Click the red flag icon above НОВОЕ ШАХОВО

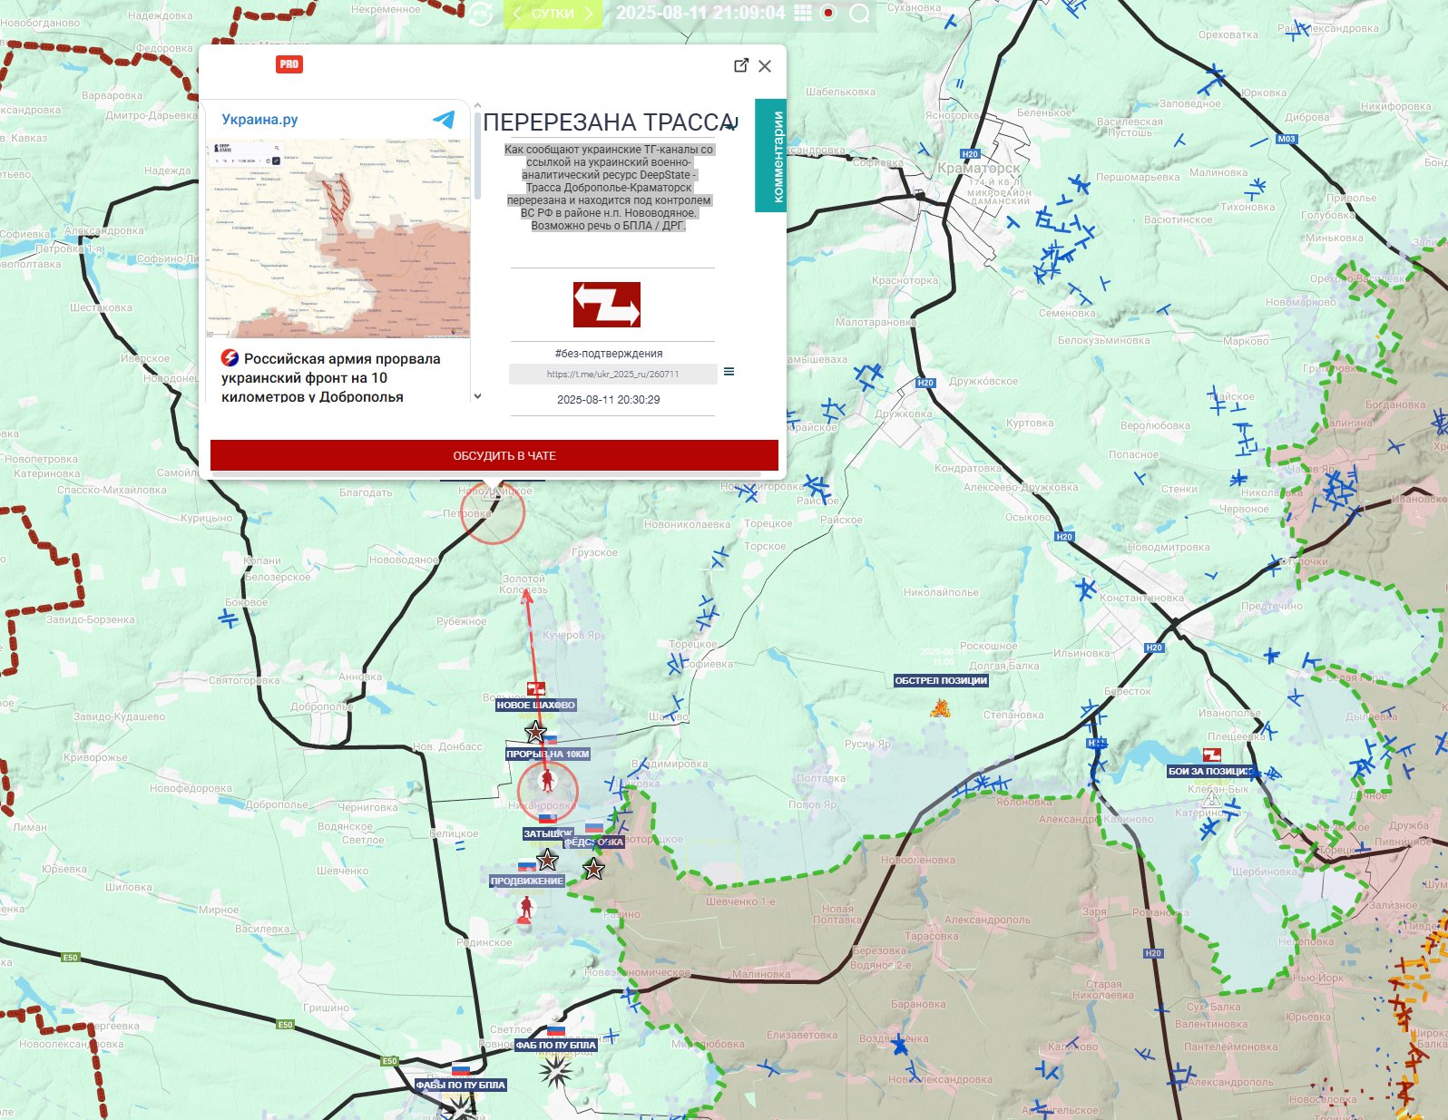point(536,689)
